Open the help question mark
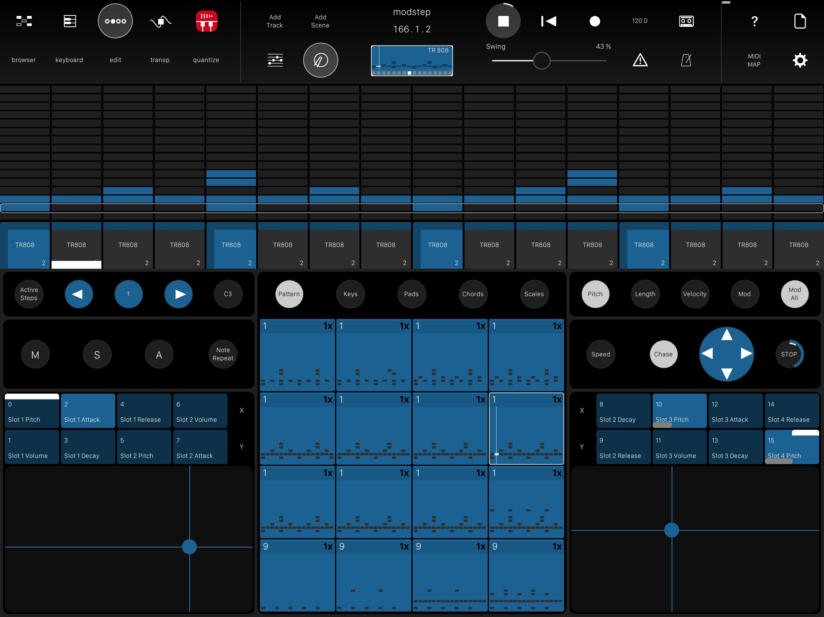Screen dimensions: 824x617 click(754, 21)
